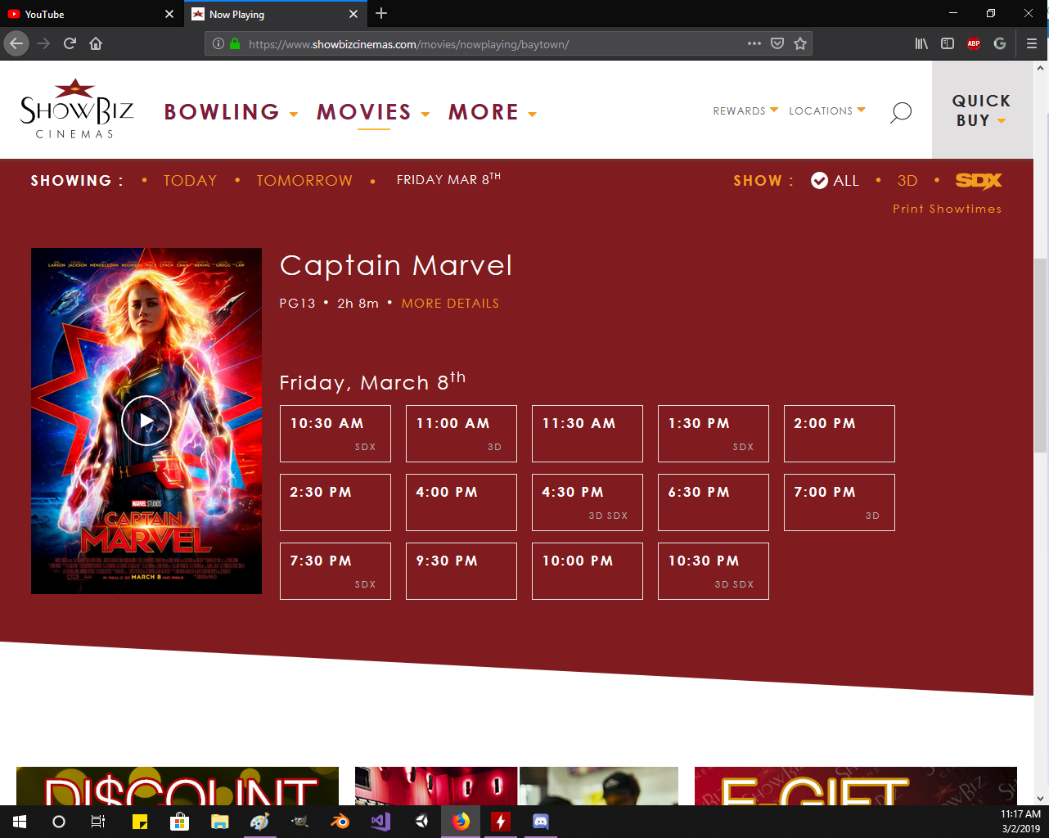Open the Adblock Plus extension icon
The height and width of the screenshot is (838, 1049).
point(974,43)
